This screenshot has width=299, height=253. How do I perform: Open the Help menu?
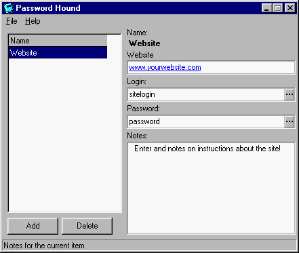click(x=33, y=21)
